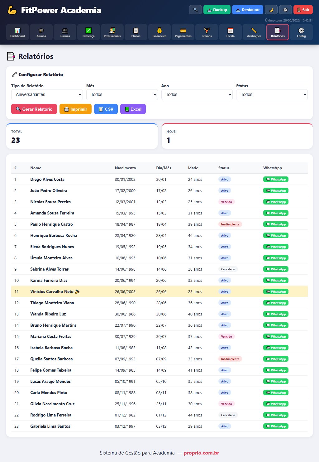The width and height of the screenshot is (319, 462).
Task: Open the Treinos section
Action: pyautogui.click(x=207, y=32)
